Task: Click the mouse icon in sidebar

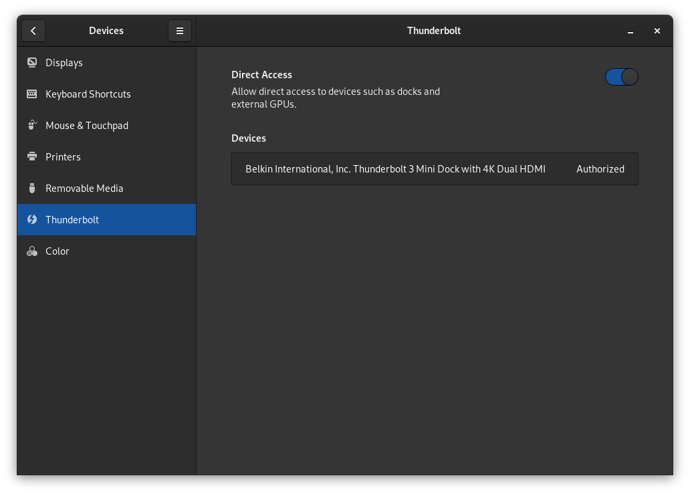Action: pyautogui.click(x=31, y=126)
